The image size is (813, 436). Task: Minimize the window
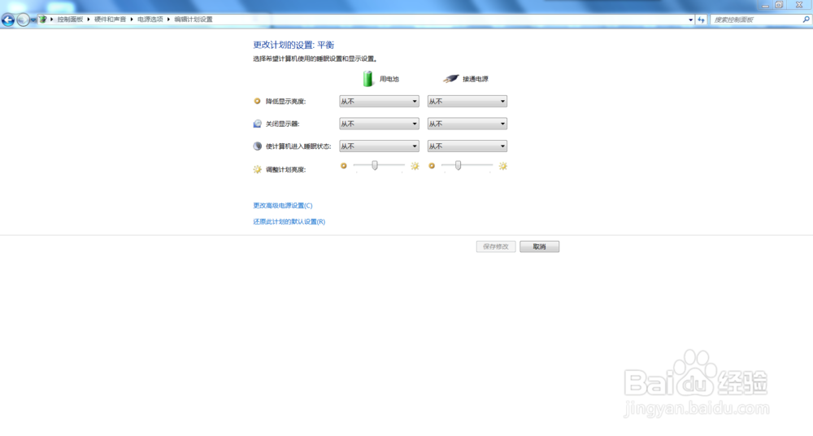tap(765, 5)
